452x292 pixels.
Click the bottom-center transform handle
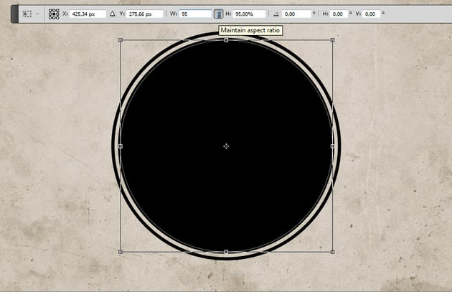click(226, 252)
